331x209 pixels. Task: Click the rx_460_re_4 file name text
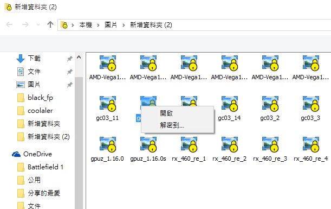pos(311,159)
